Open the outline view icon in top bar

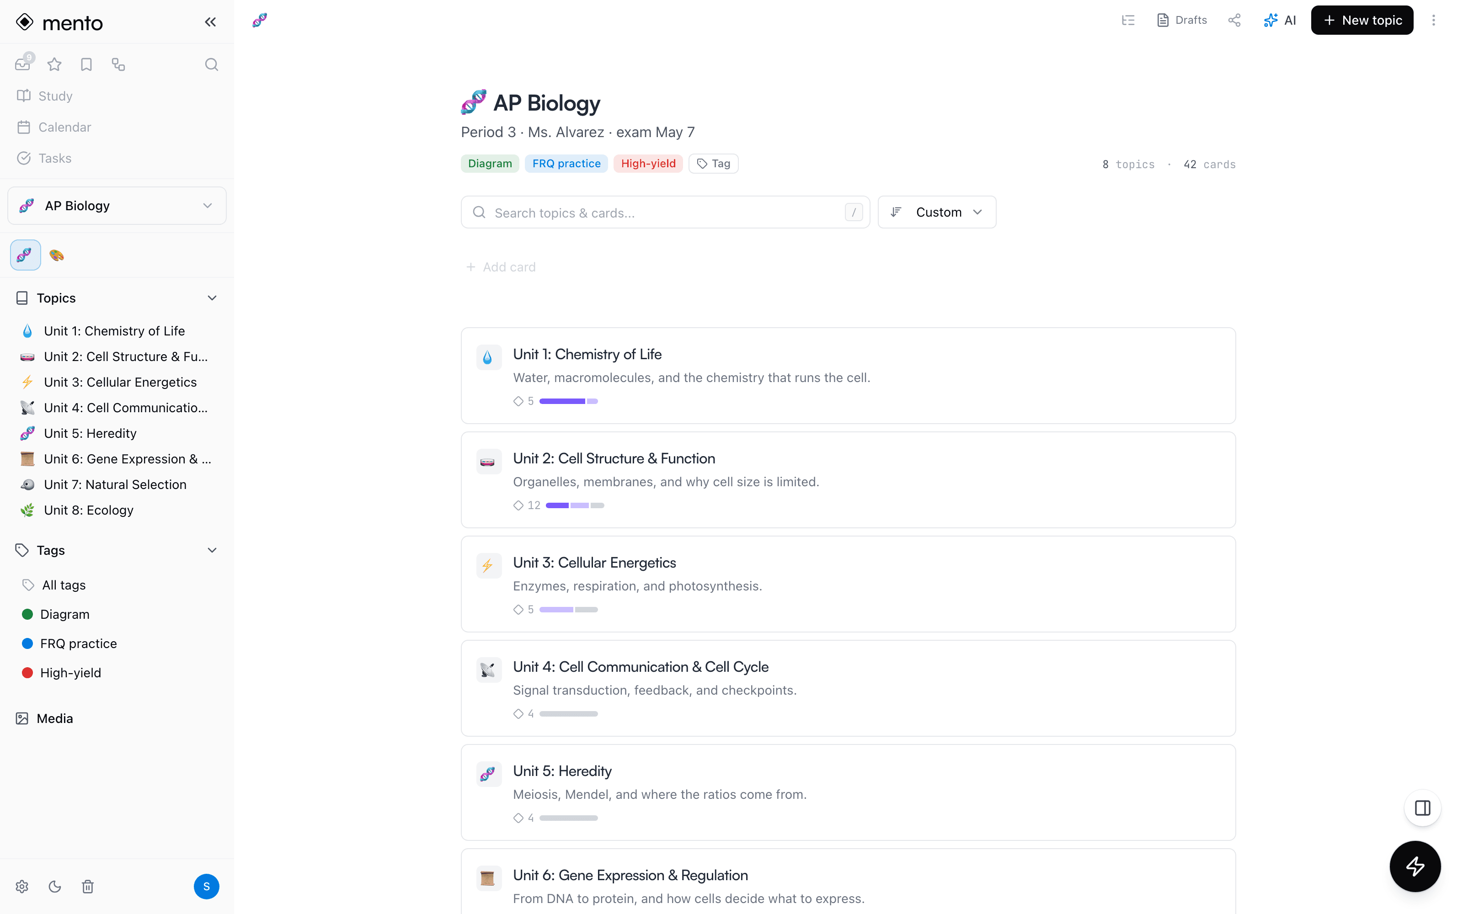coord(1128,20)
